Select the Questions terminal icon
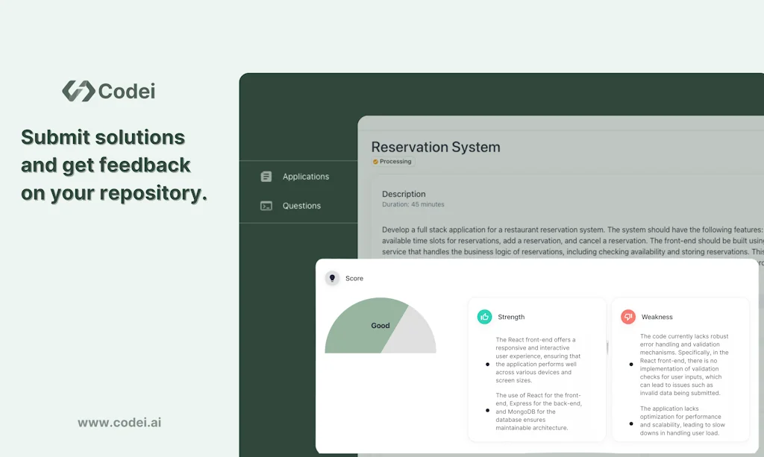The image size is (764, 457). point(266,206)
